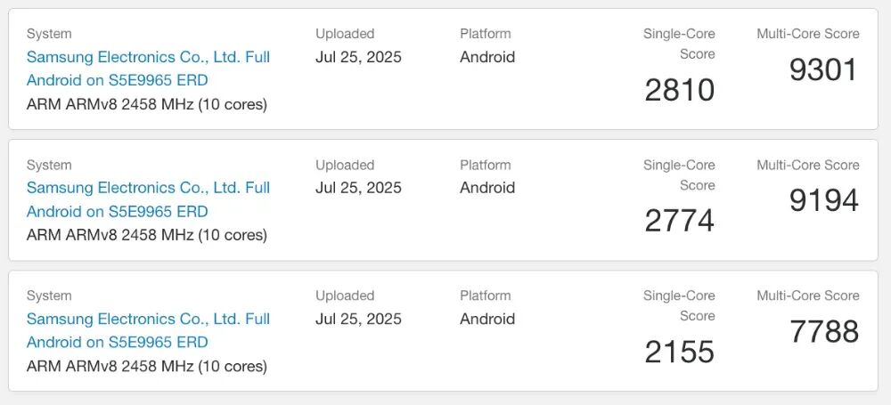Click Android platform in the 9301 result
This screenshot has width=891, height=405.
(487, 57)
